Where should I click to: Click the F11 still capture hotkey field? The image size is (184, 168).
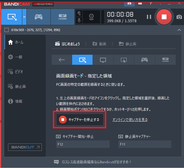click(145, 144)
